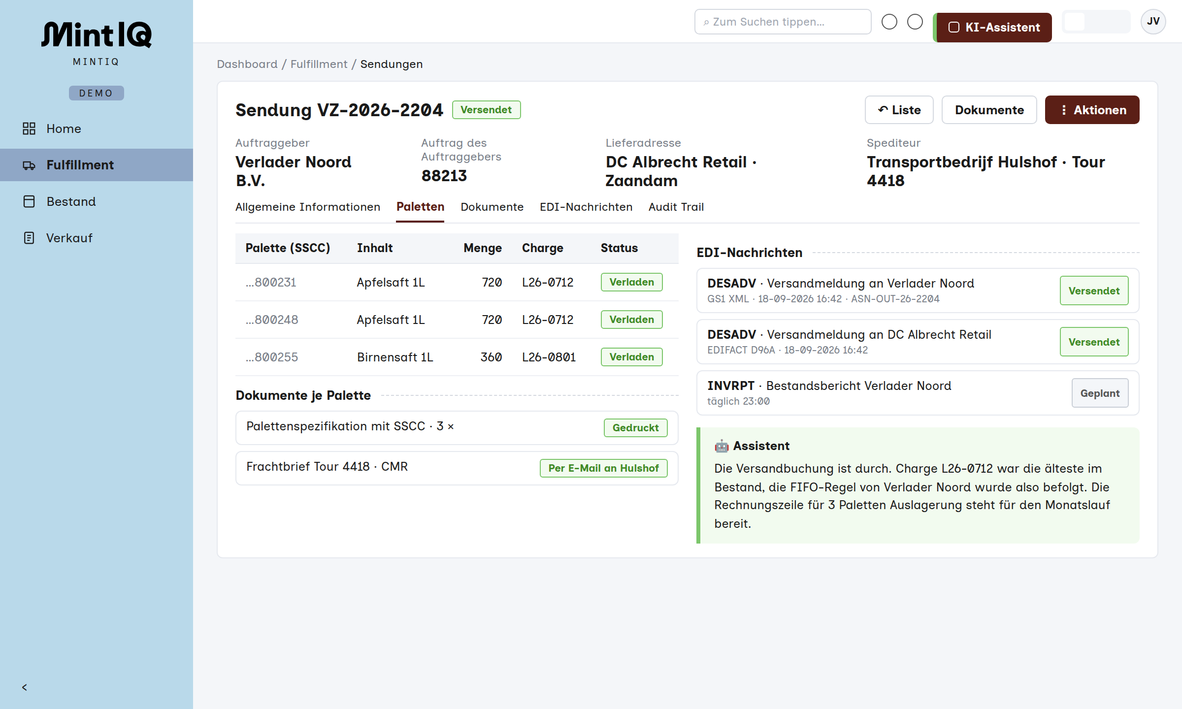
Task: Click the MintIQ logo
Action: tap(97, 34)
